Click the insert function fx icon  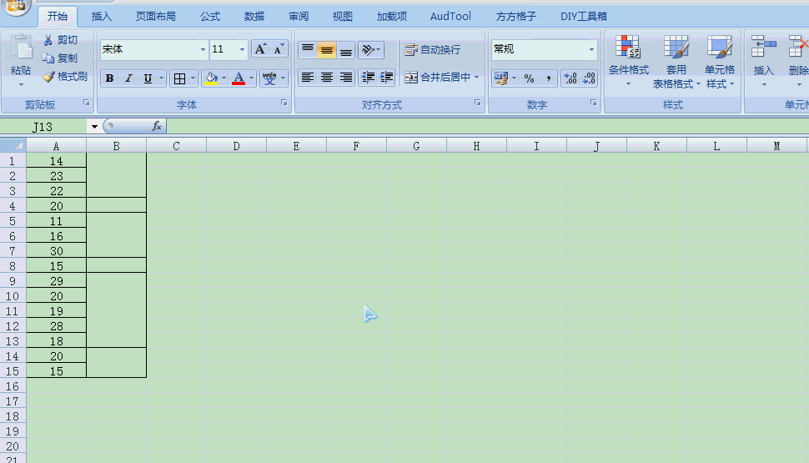pyautogui.click(x=156, y=126)
